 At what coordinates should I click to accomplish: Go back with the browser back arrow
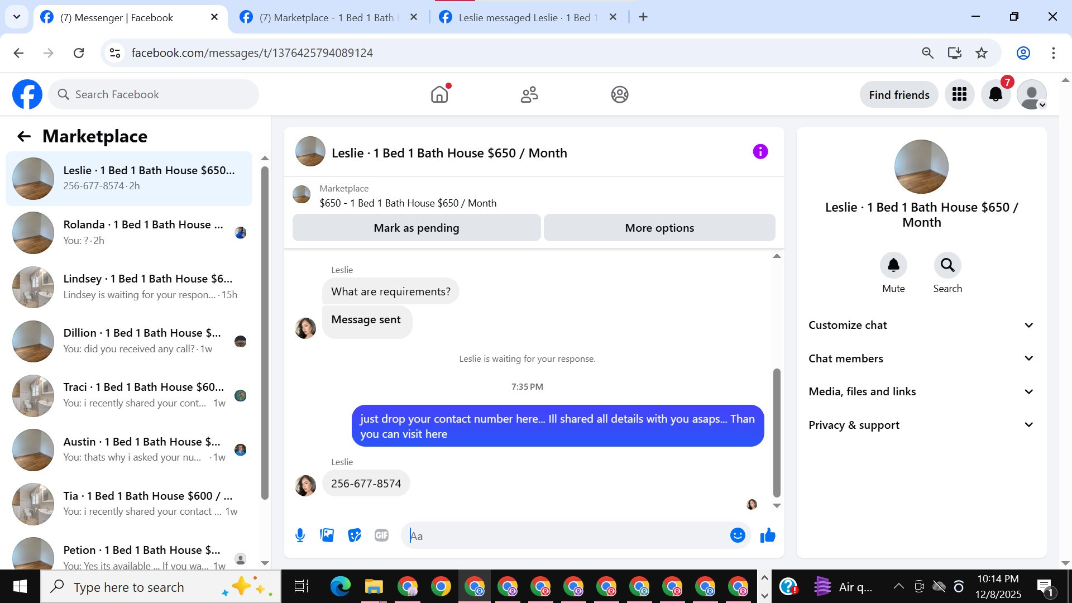click(18, 53)
